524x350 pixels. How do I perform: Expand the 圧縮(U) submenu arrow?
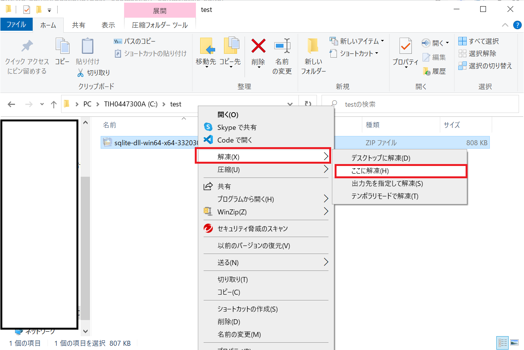pos(326,169)
